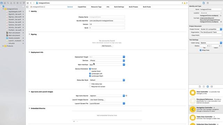This screenshot has width=223, height=125.
Task: Open the Find navigator magnifier icon
Action: [8, 3]
